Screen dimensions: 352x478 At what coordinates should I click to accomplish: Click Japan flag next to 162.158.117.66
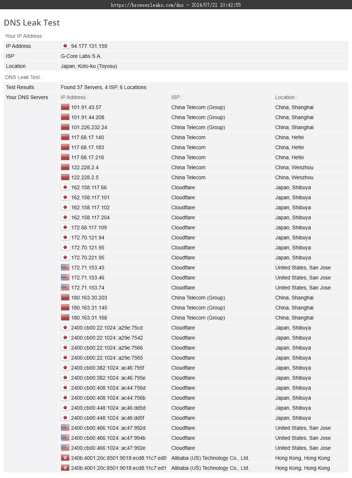point(65,187)
